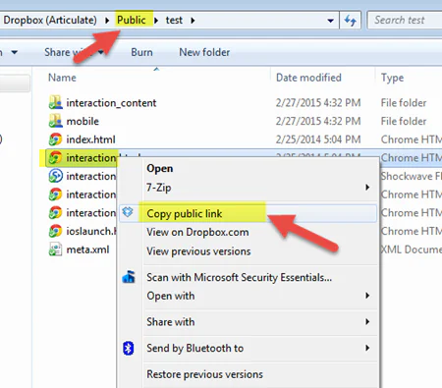The image size is (442, 388).
Task: Click File folder type of mobile row
Action: [x=404, y=121]
